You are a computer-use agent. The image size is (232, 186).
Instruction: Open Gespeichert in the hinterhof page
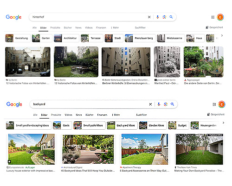coord(214,27)
